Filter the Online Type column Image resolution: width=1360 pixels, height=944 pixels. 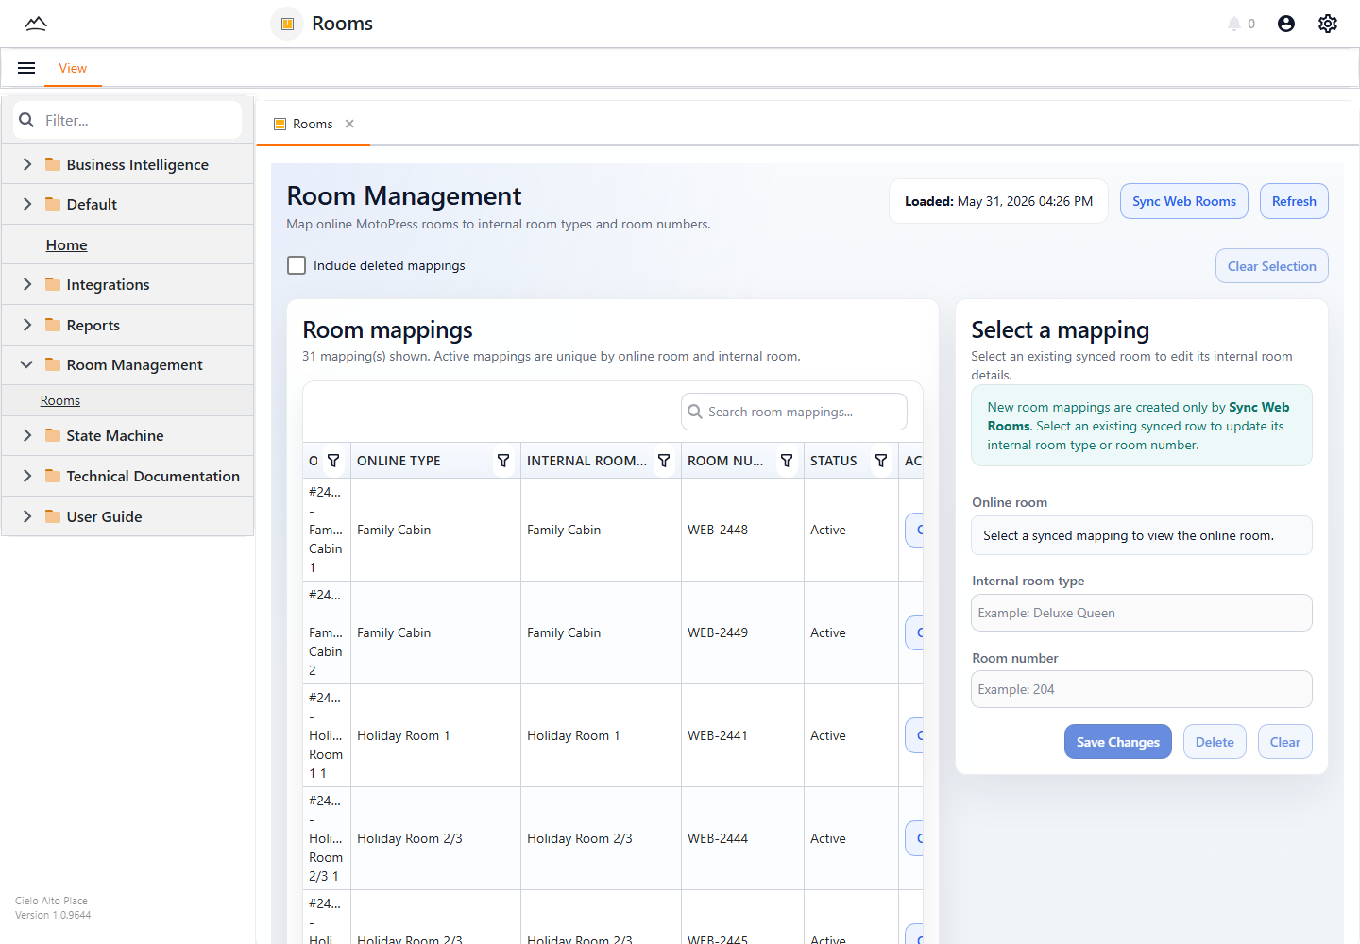(x=503, y=461)
